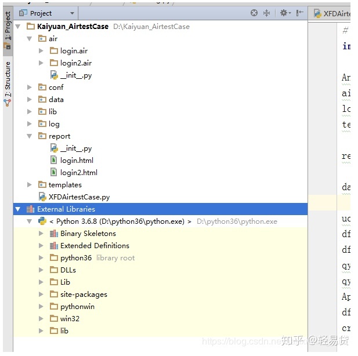Select login.html in the report folder

tap(77, 161)
